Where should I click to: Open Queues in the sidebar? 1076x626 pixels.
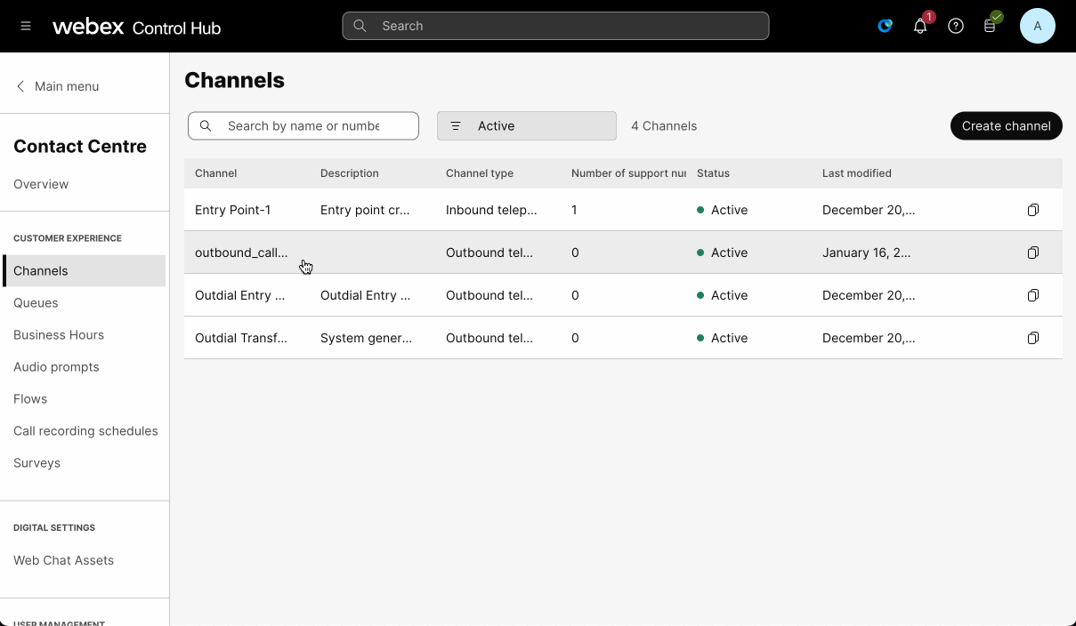(x=36, y=302)
